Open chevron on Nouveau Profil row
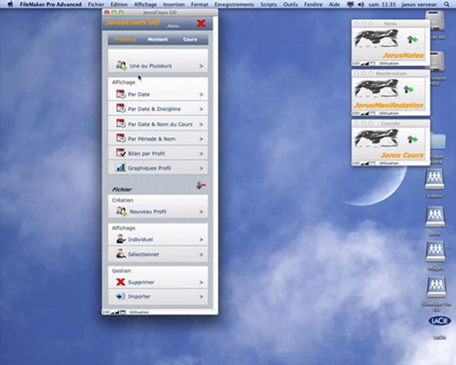The height and width of the screenshot is (365, 456). [x=201, y=212]
